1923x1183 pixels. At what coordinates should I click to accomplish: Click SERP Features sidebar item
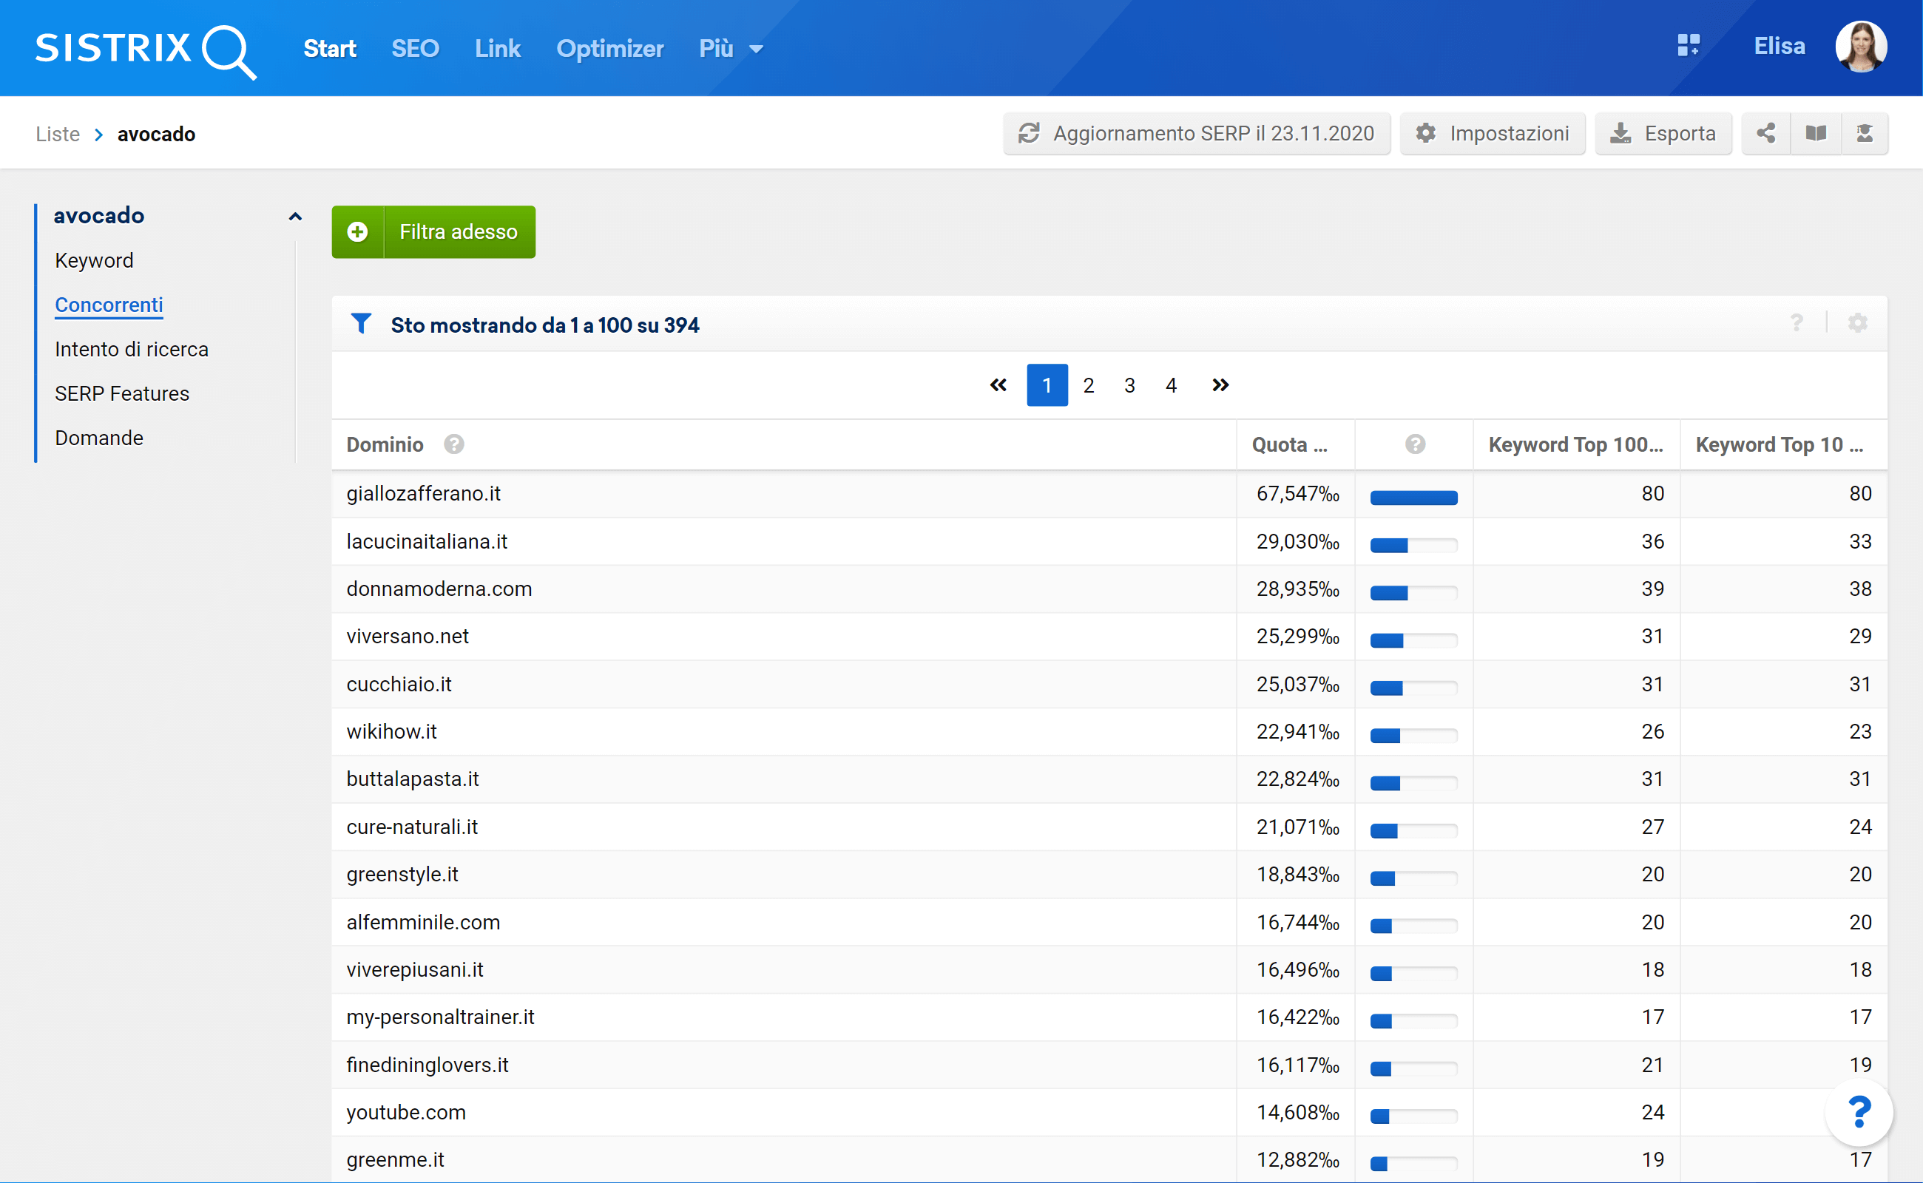point(121,394)
